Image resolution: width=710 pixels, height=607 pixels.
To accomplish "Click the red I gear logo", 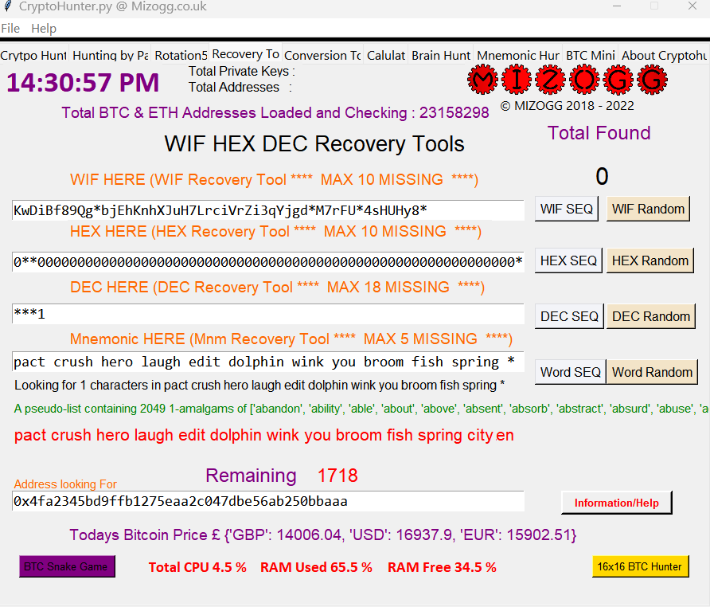I will [x=517, y=80].
